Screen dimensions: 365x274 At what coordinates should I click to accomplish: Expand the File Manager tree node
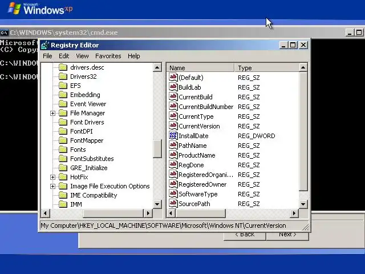point(52,113)
